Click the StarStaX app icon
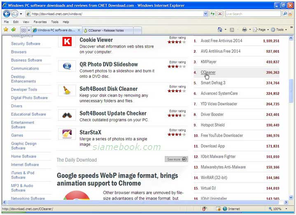This screenshot has width=296, height=215. tap(67, 134)
